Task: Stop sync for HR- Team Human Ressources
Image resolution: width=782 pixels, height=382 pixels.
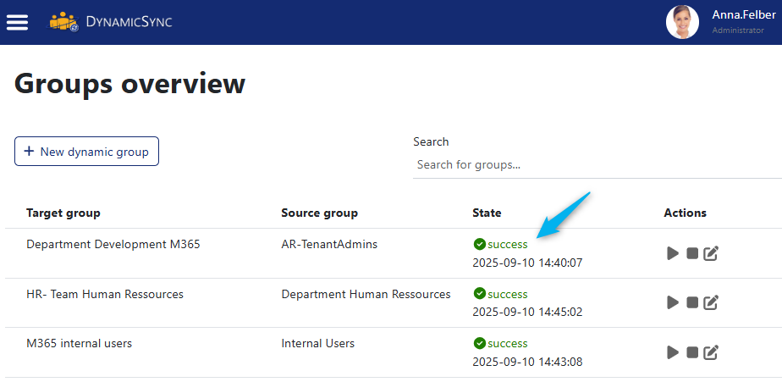Action: click(x=692, y=302)
